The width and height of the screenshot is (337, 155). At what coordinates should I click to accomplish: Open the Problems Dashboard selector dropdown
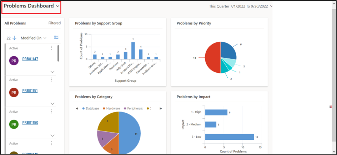point(31,6)
